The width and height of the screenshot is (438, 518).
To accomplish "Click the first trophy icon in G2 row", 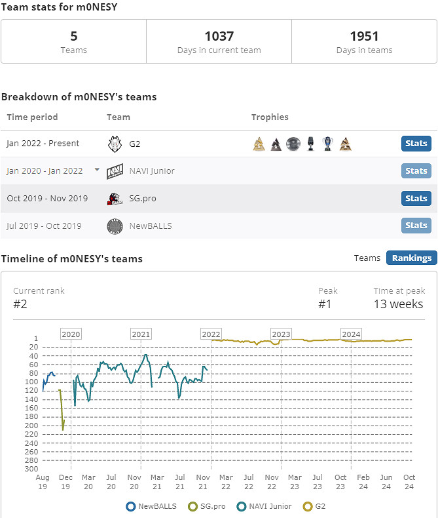I will [259, 144].
